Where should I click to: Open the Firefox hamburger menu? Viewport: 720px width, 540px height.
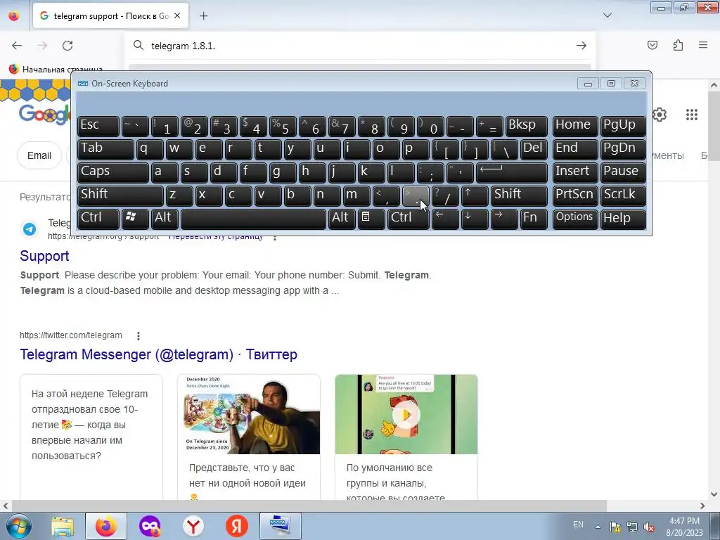[x=703, y=45]
